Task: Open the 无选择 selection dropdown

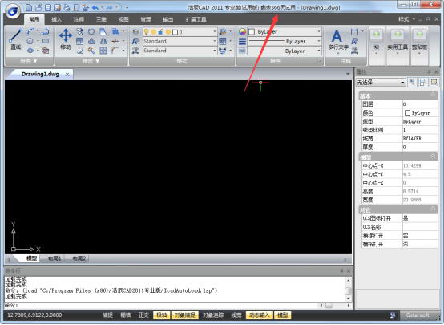Action: tap(381, 82)
